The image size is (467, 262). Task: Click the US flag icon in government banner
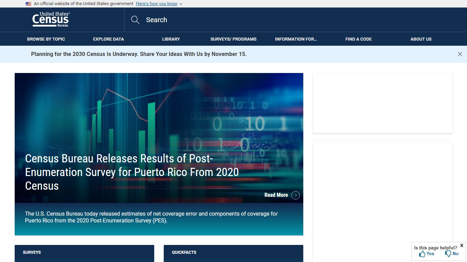coord(28,4)
